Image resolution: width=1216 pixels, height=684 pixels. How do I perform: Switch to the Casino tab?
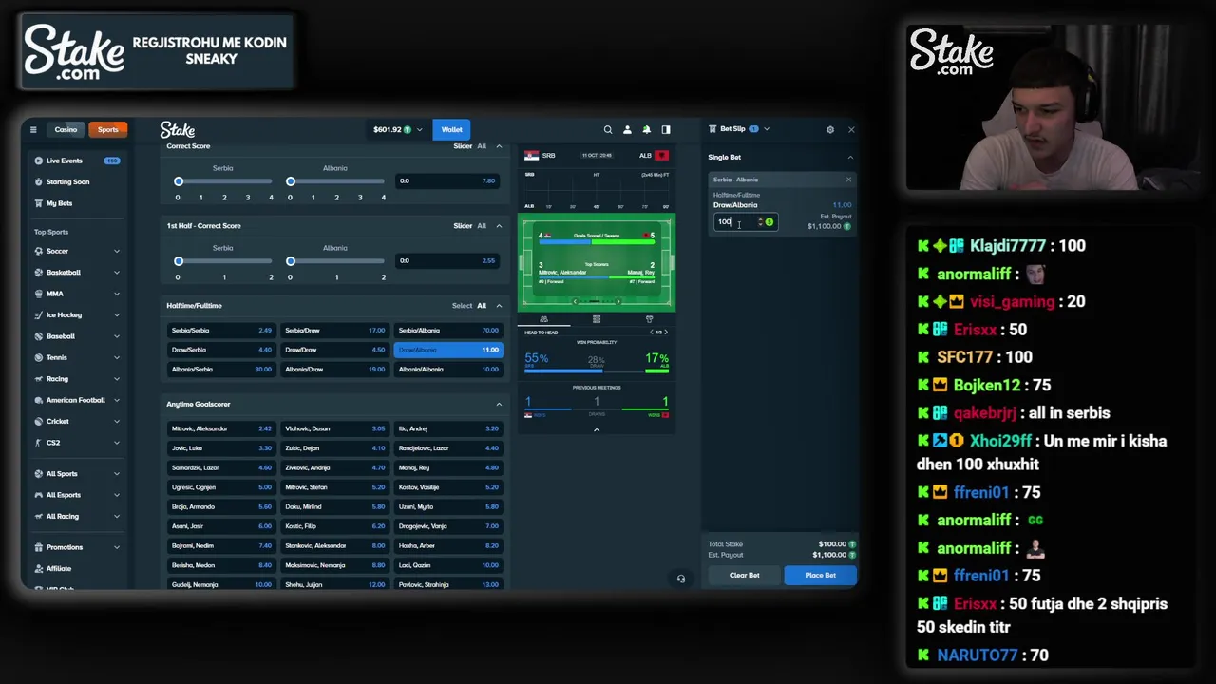coord(66,130)
